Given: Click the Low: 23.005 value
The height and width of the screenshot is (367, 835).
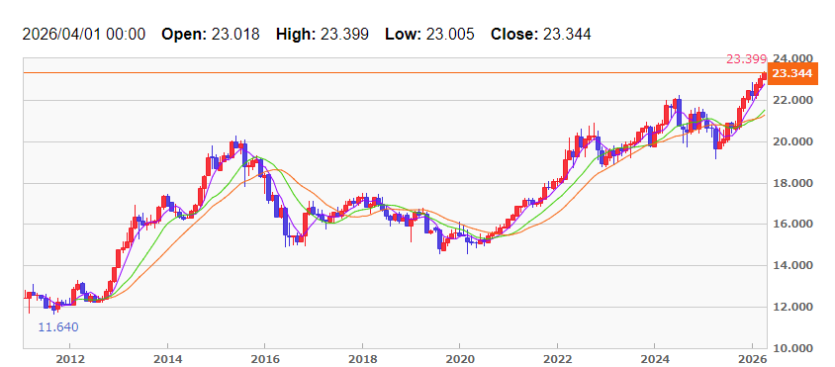Looking at the screenshot, I should pyautogui.click(x=429, y=35).
